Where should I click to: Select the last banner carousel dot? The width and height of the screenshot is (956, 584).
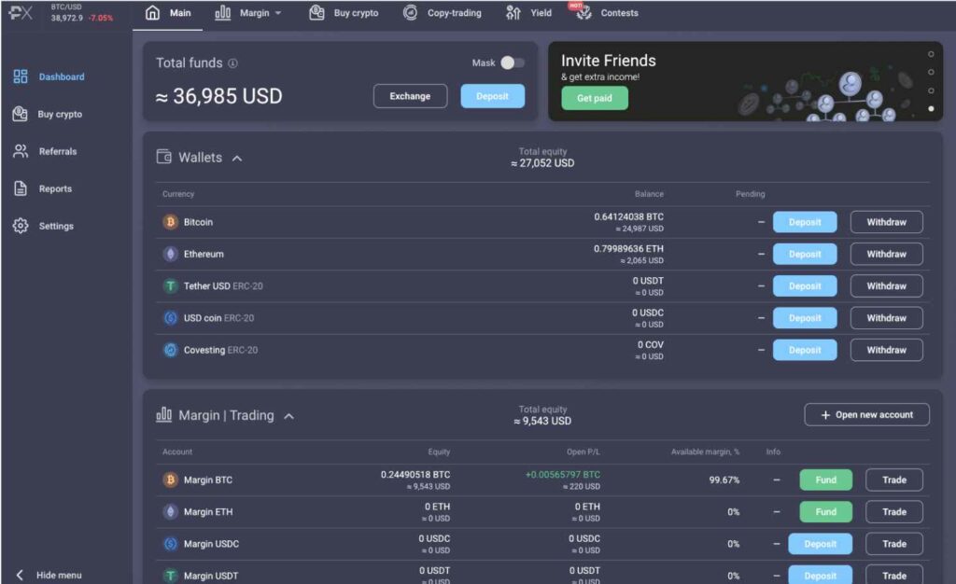pos(931,108)
